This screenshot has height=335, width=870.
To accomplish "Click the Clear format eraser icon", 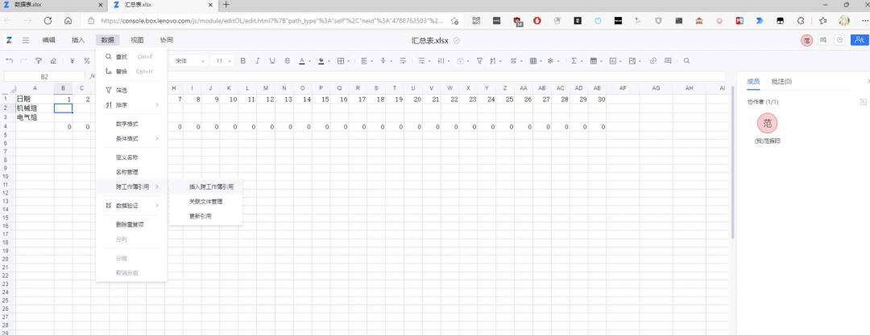I will tap(53, 61).
